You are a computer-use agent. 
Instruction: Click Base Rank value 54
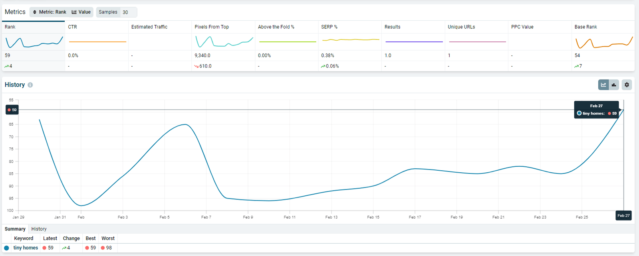tap(577, 55)
